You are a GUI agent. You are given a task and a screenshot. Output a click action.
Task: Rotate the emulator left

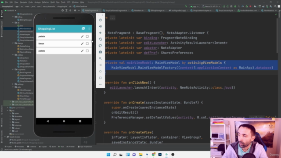point(101,39)
